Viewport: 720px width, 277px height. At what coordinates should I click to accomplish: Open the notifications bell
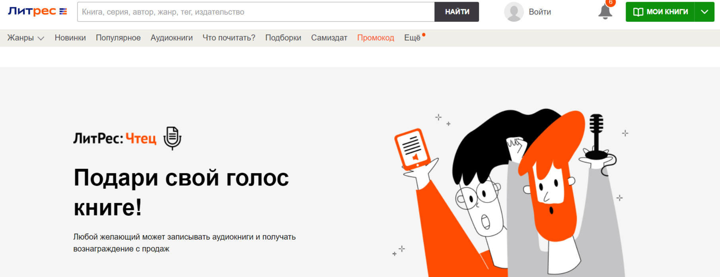[605, 12]
